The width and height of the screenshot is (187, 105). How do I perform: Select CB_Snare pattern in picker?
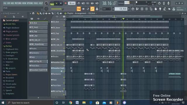click(x=38, y=27)
